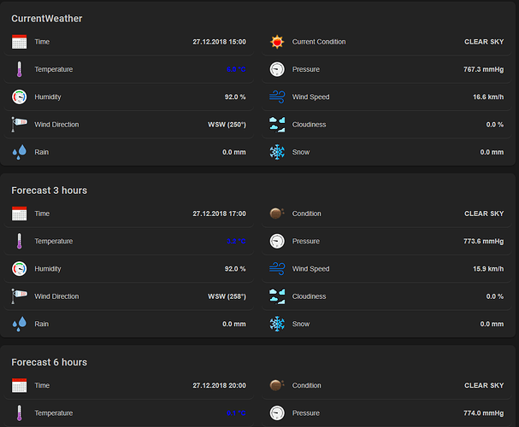Click the pressure gauge icon in Forecast 6 hours

[x=276, y=412]
